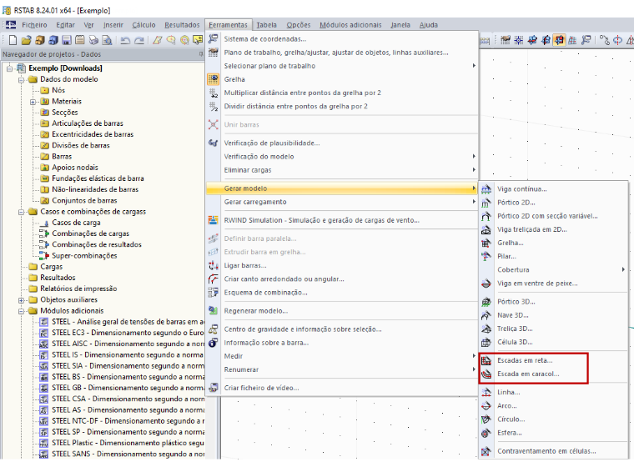This screenshot has height=462, width=634.
Task: Select Grelha in the Gerar modelo submenu
Action: point(553,243)
